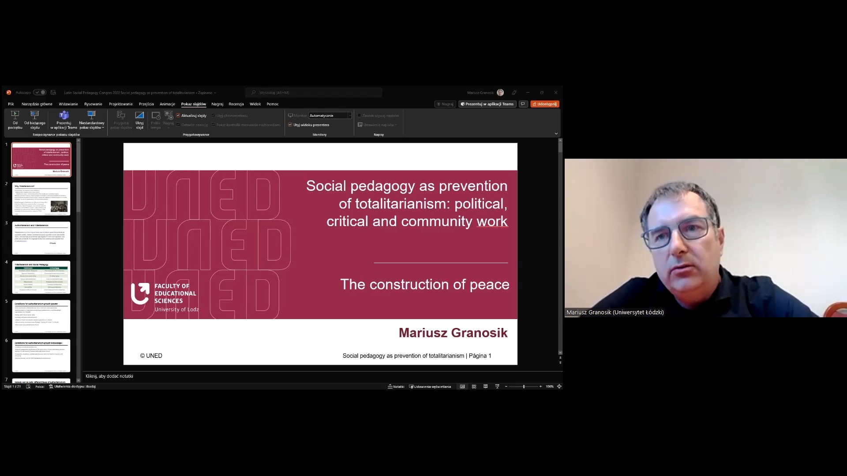Open comments pane via speech bubble icon
847x476 pixels.
click(523, 104)
